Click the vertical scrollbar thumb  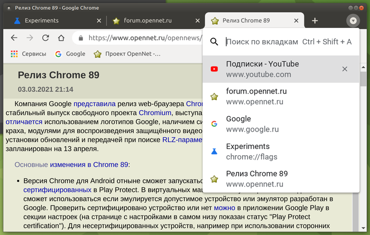[364, 79]
